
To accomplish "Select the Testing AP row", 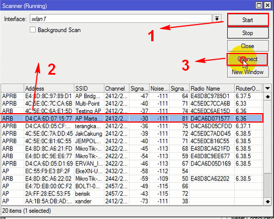I will 132,111.
